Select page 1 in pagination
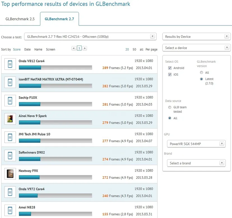Image resolution: width=232 pixels, height=218 pixels. pyautogui.click(x=79, y=48)
